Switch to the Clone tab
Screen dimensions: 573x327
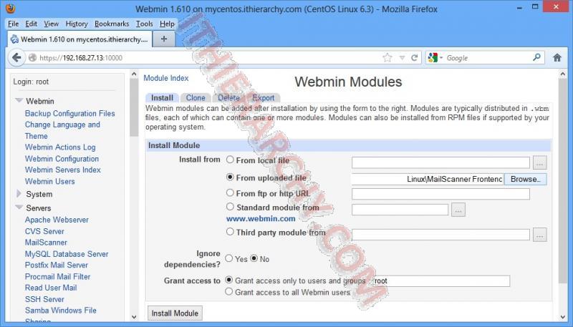tap(196, 98)
